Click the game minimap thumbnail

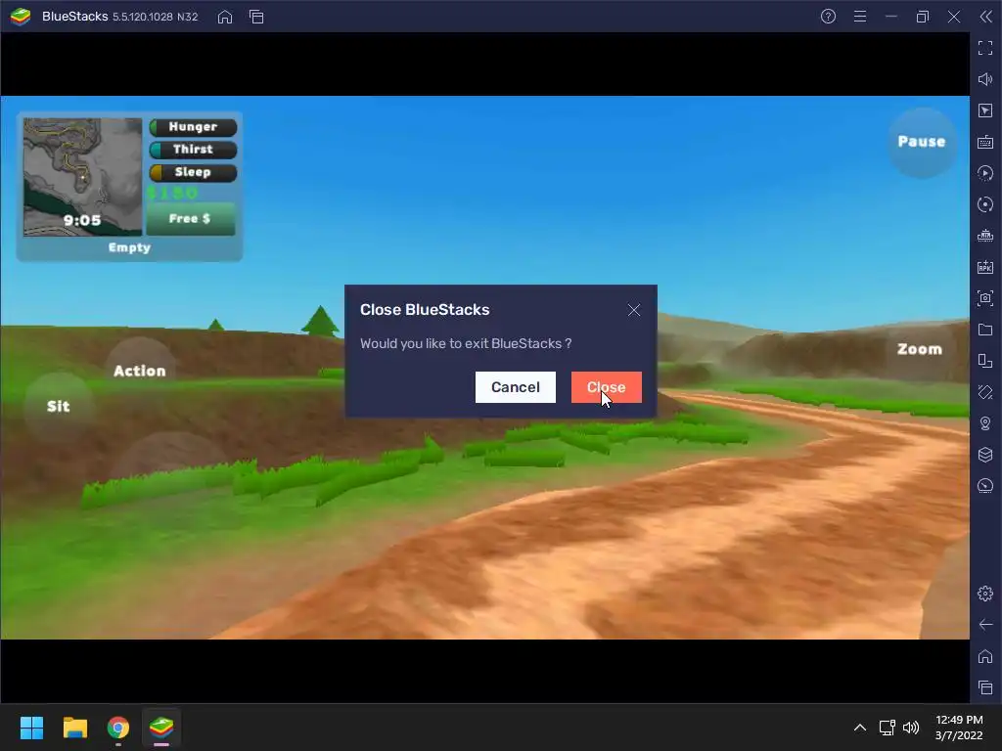tap(82, 177)
